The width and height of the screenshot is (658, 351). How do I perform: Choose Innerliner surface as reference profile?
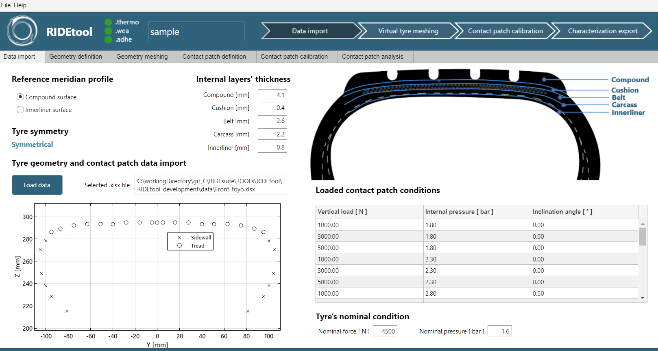(x=20, y=110)
